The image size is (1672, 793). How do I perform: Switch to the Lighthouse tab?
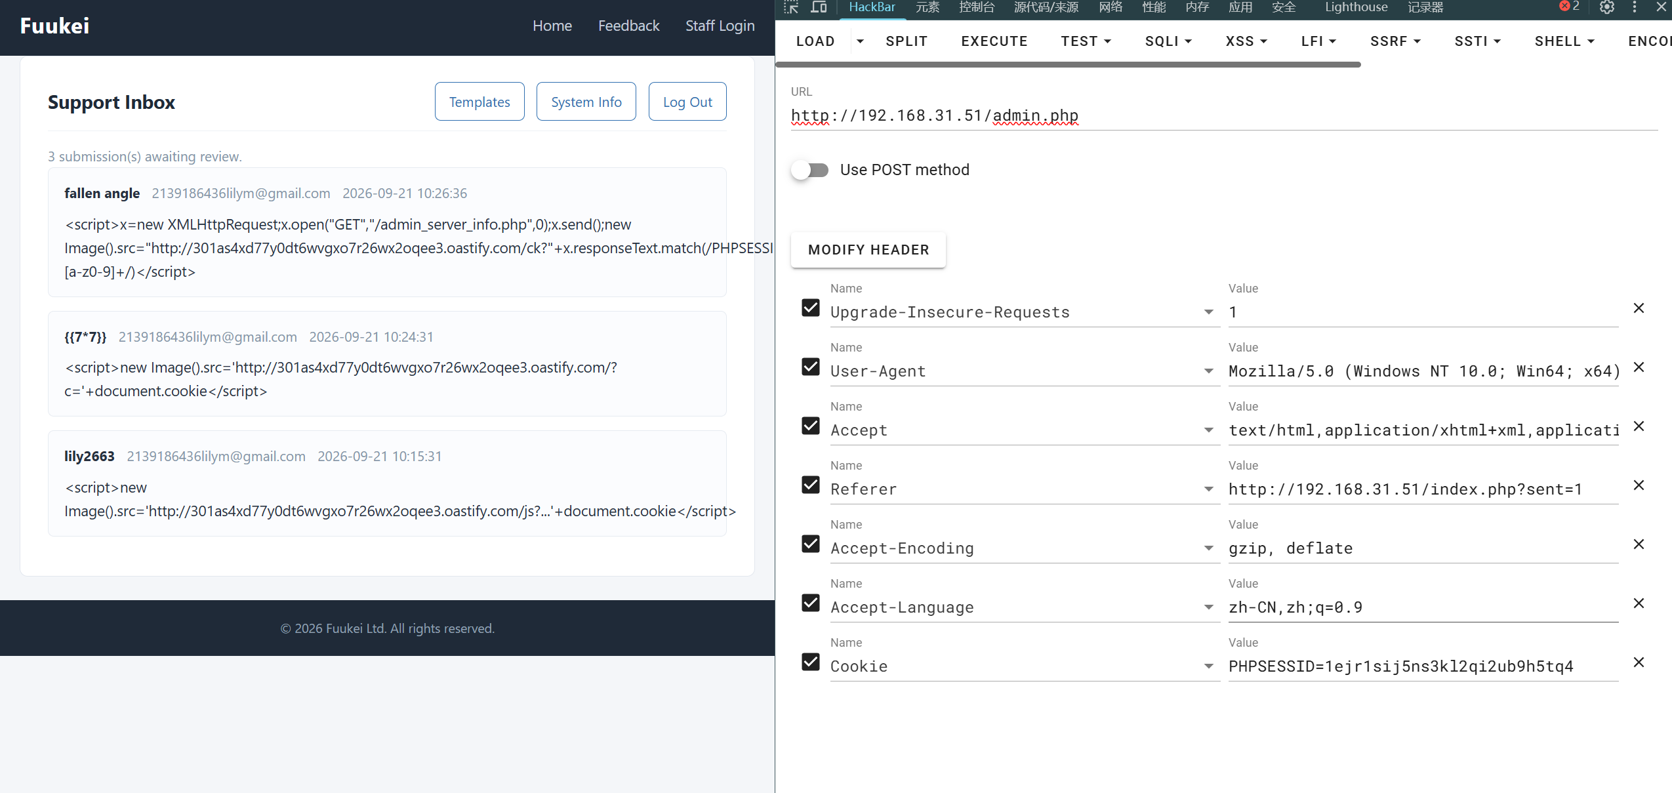pos(1356,8)
